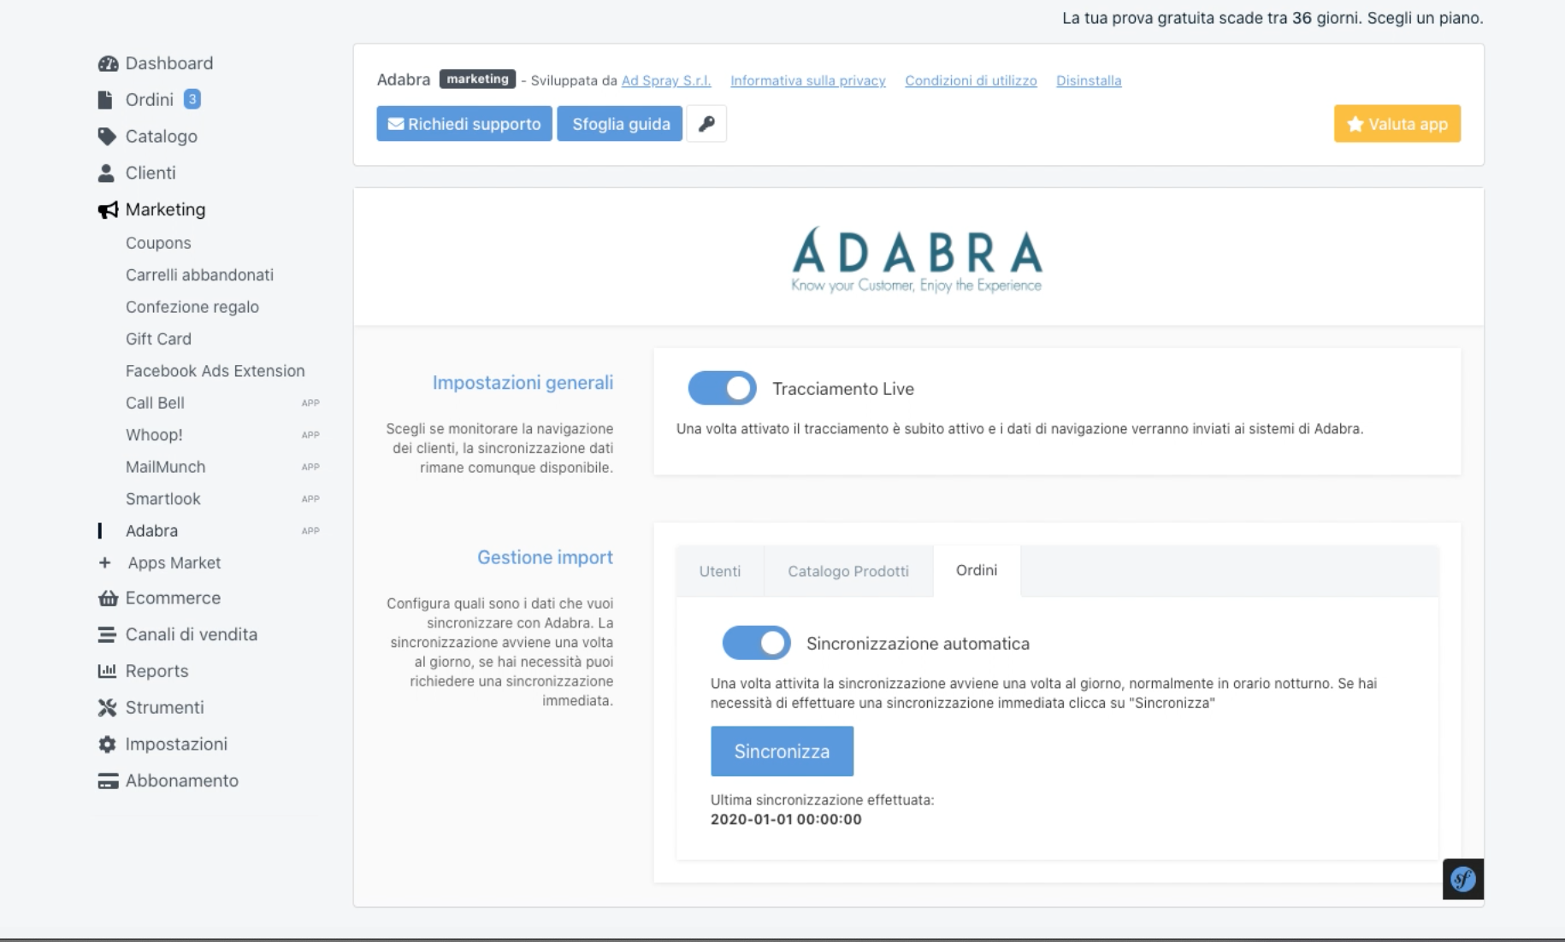
Task: Open Coupons under Marketing
Action: click(158, 243)
